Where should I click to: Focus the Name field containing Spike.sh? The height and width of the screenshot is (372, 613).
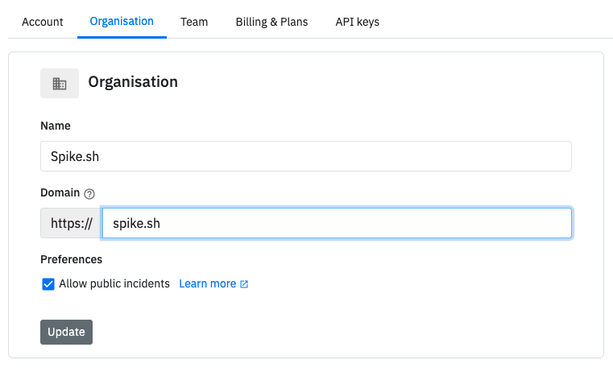click(306, 156)
